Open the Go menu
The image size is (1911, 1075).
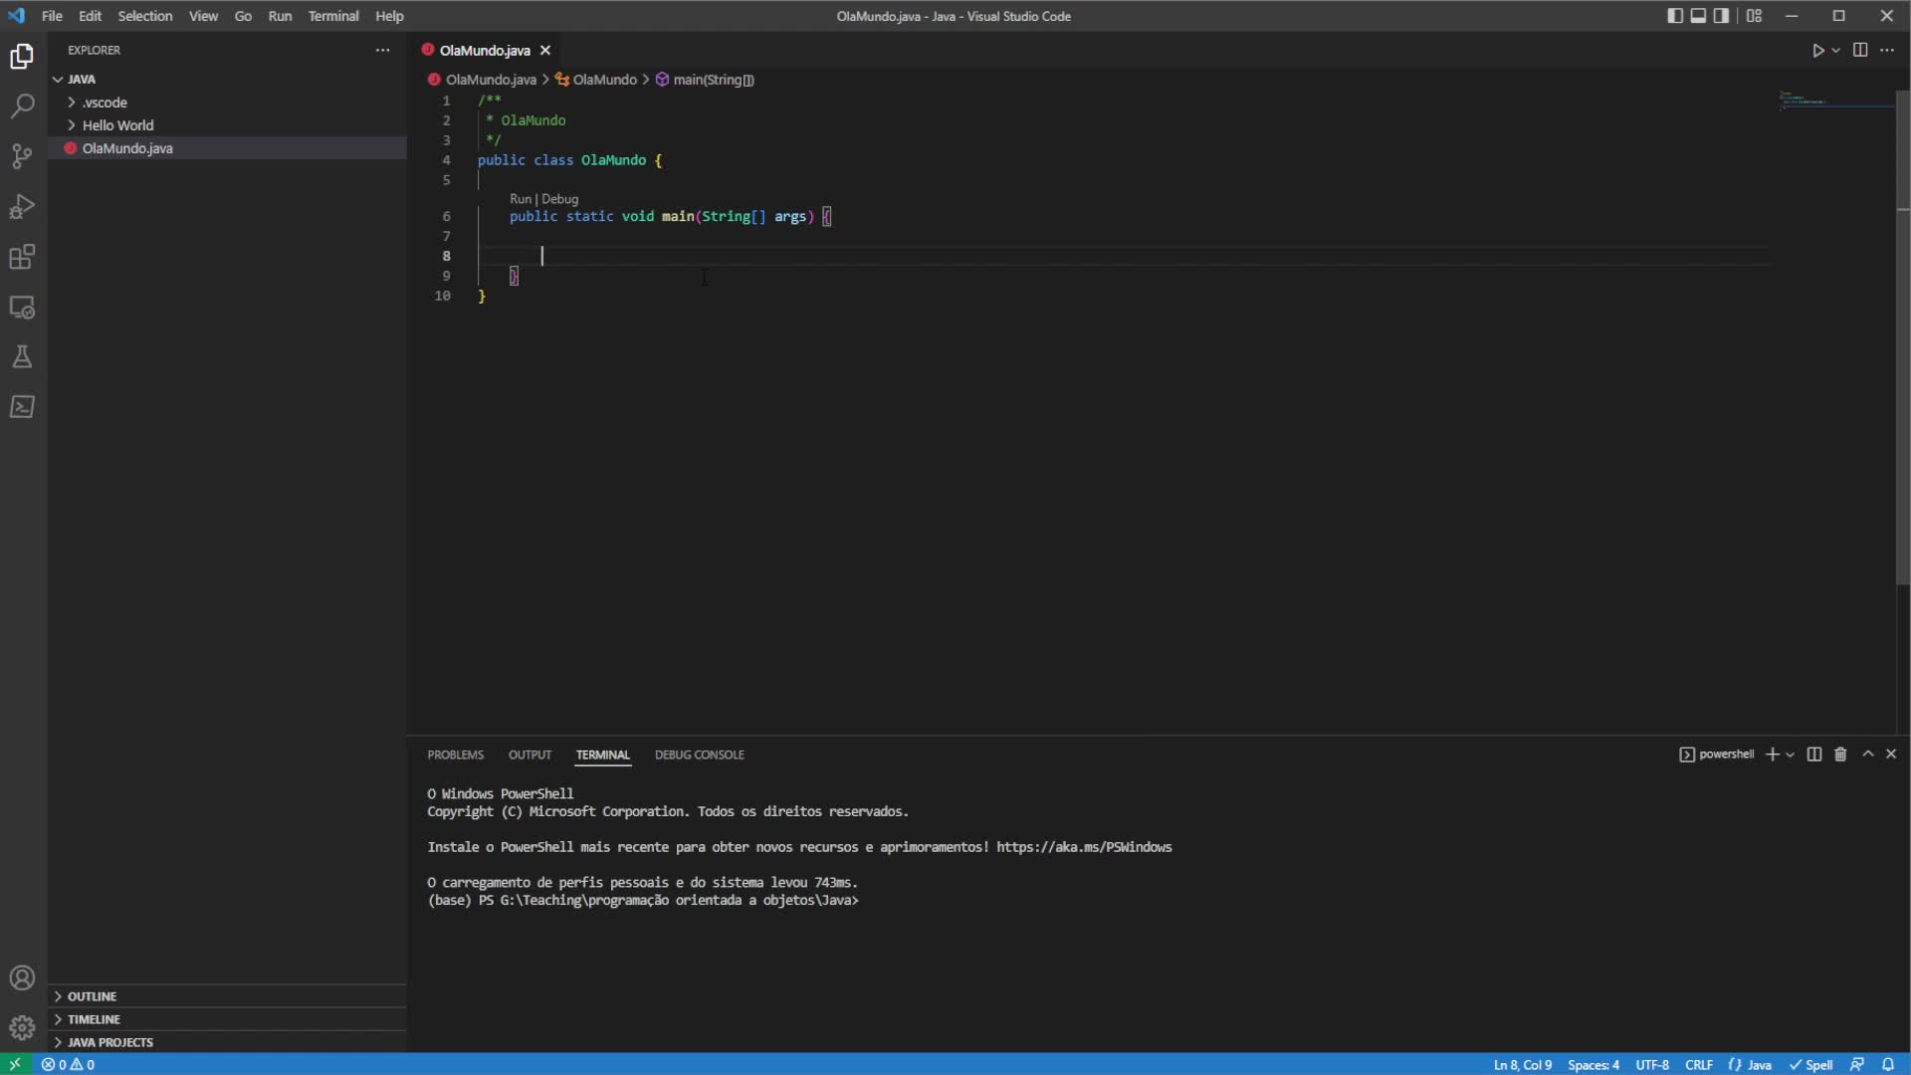point(243,16)
